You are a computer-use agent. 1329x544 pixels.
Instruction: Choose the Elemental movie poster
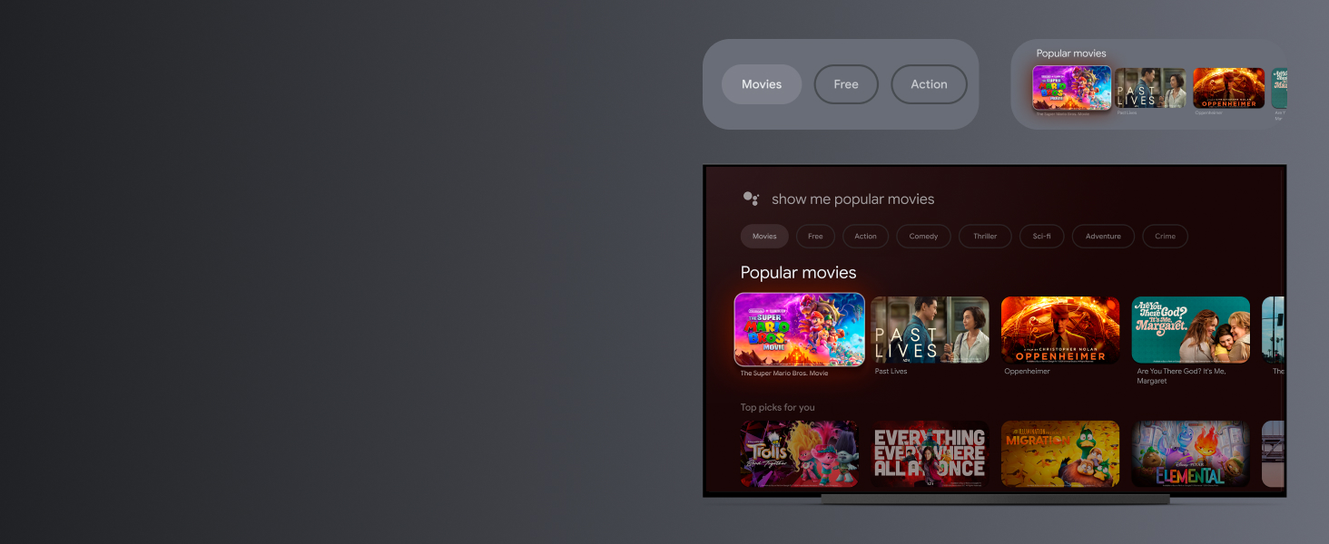tap(1190, 453)
